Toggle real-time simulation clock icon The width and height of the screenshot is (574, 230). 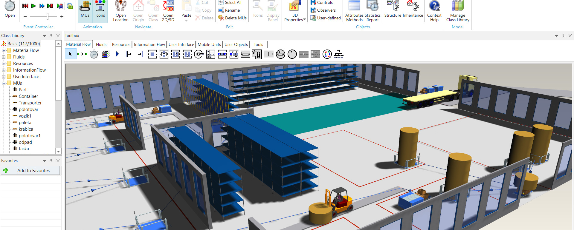[x=70, y=6]
